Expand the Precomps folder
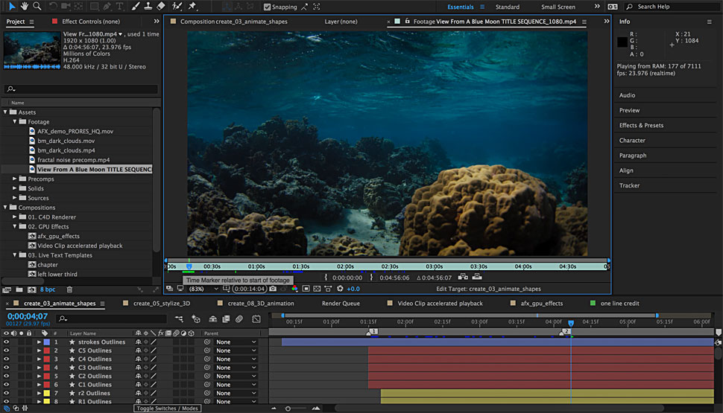Viewport: 723px width, 413px height. click(x=15, y=179)
